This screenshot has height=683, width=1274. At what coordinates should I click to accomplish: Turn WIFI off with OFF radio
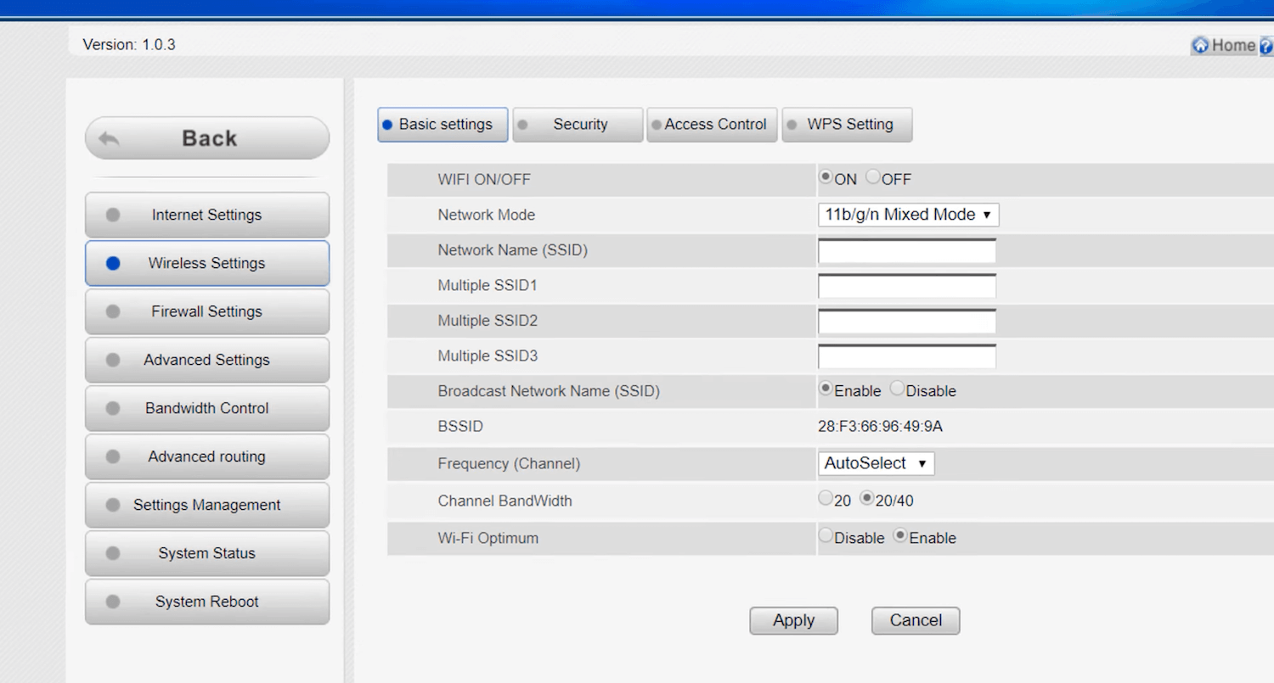click(x=873, y=177)
